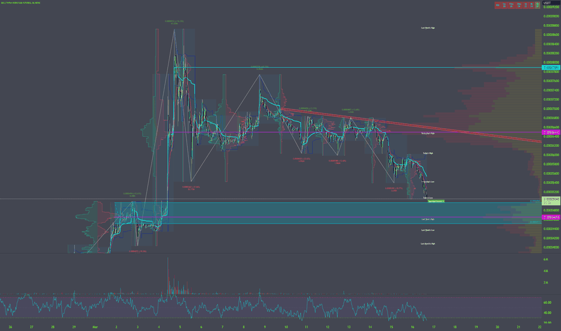Click the 2M volume axis label
This screenshot has width=561, height=331.
pyautogui.click(x=545, y=283)
